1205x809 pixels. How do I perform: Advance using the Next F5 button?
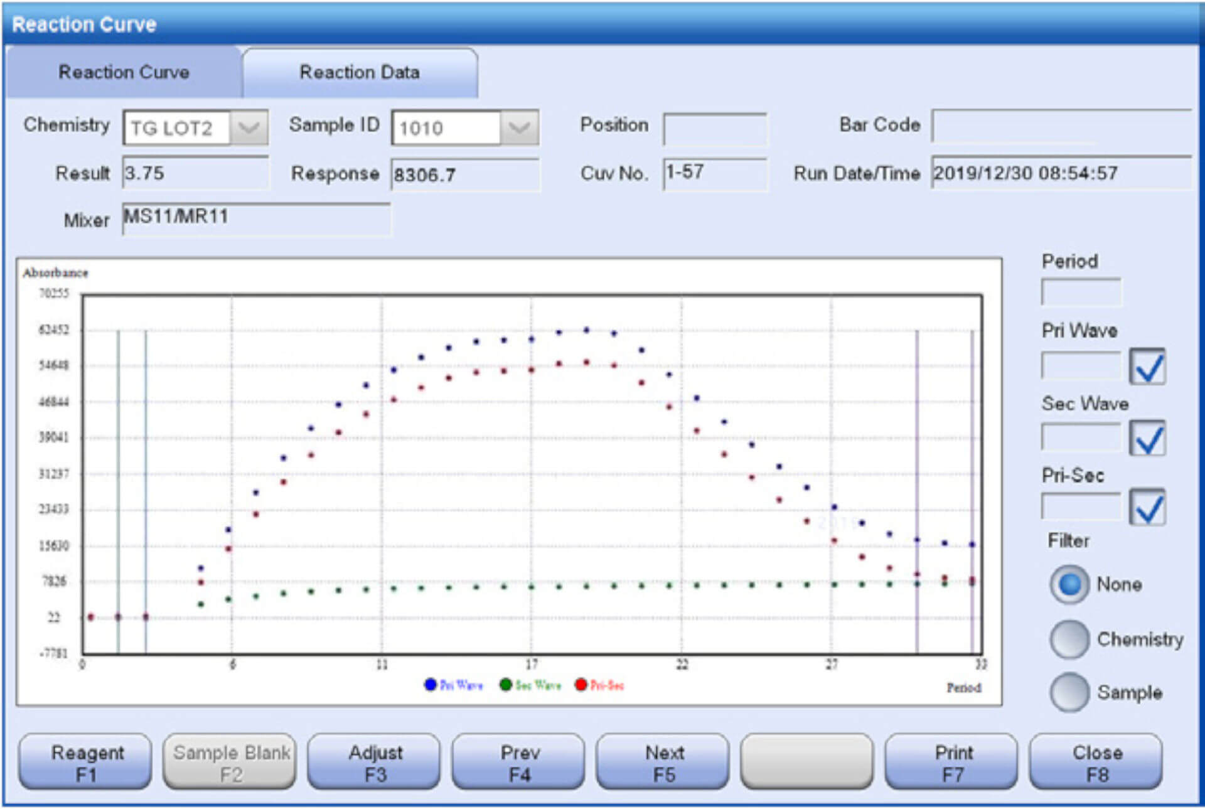pyautogui.click(x=663, y=763)
